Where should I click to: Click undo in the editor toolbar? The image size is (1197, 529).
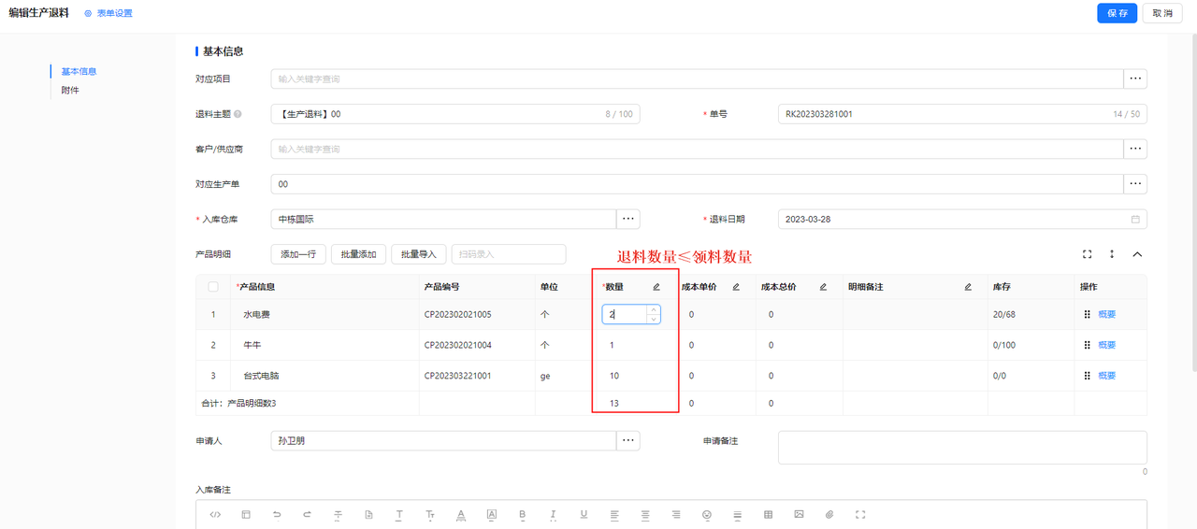coord(277,514)
